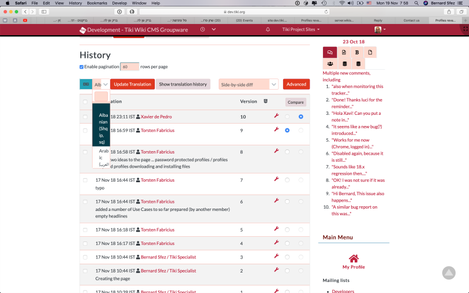Select the selected blue radio for version 10
The height and width of the screenshot is (293, 469).
click(301, 117)
